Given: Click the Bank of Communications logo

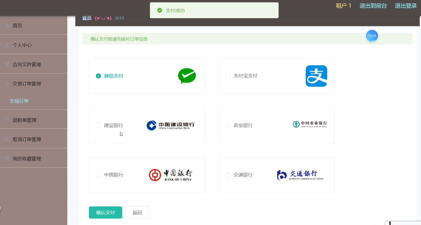Looking at the screenshot, I should pos(300,175).
